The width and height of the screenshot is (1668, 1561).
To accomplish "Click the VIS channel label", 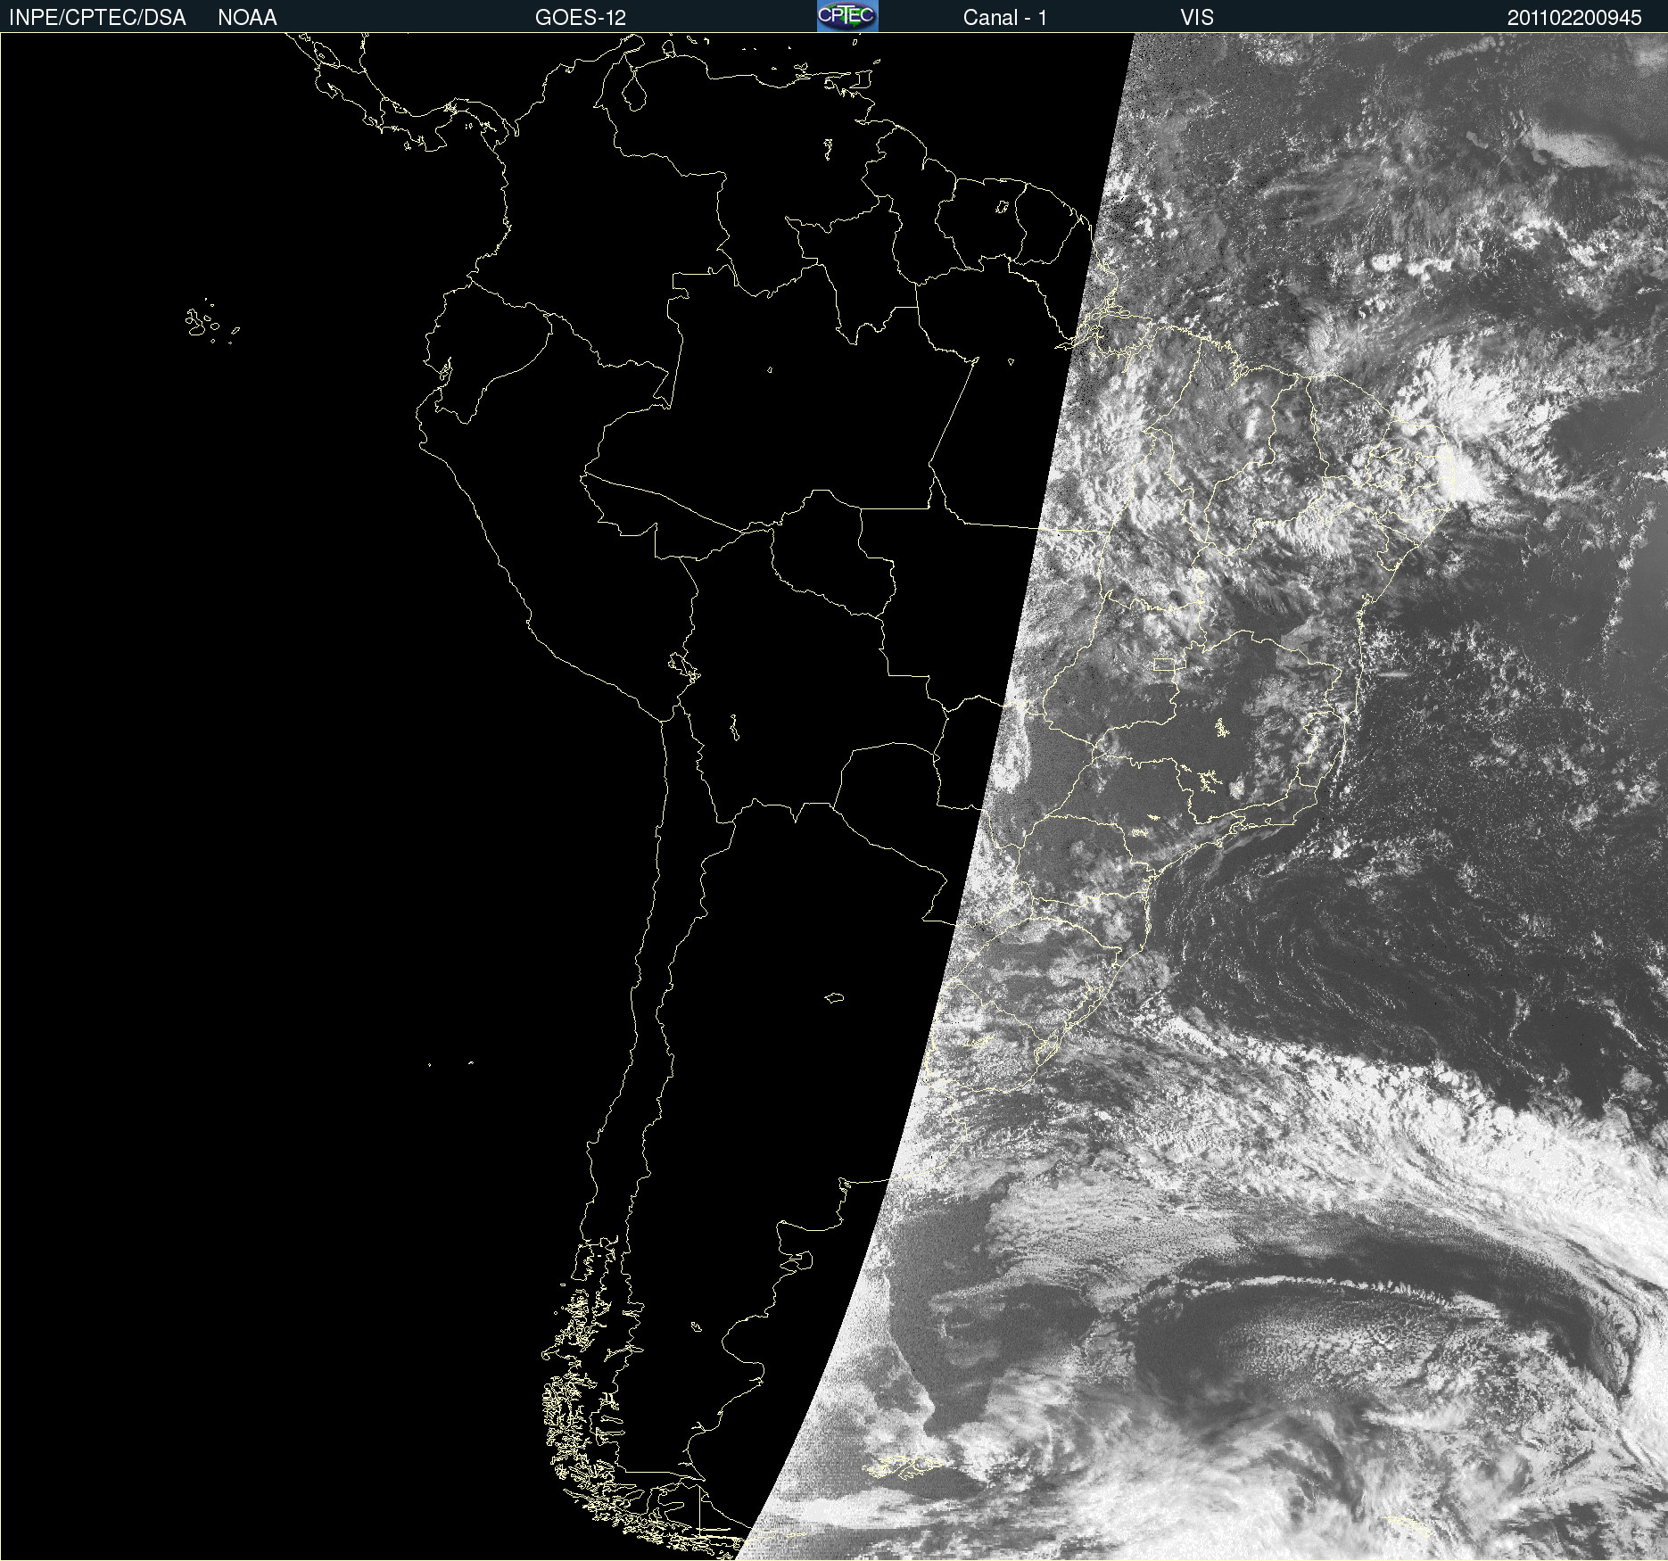I will (x=1197, y=18).
